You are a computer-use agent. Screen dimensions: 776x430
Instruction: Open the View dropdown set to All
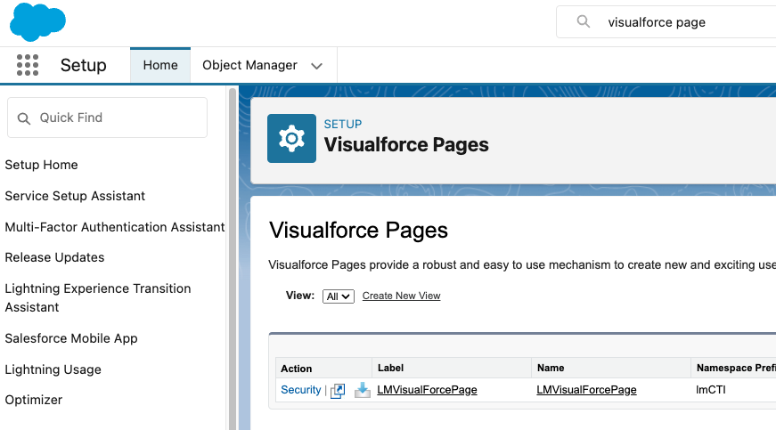click(339, 296)
